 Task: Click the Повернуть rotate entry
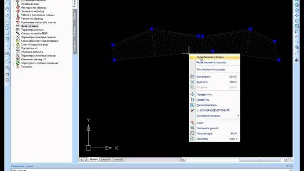click(x=214, y=100)
